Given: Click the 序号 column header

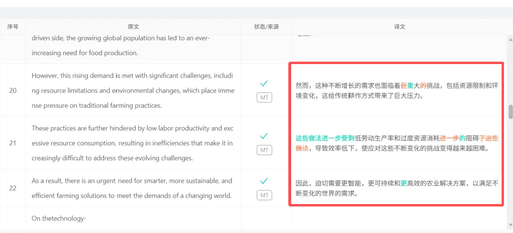Looking at the screenshot, I should pyautogui.click(x=13, y=27).
